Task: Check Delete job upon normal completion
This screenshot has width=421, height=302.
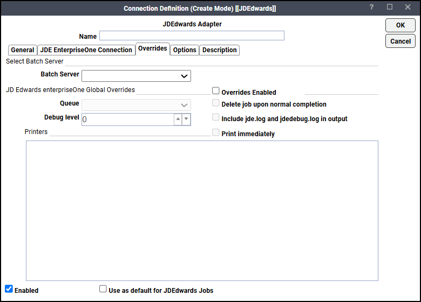Action: [215, 103]
